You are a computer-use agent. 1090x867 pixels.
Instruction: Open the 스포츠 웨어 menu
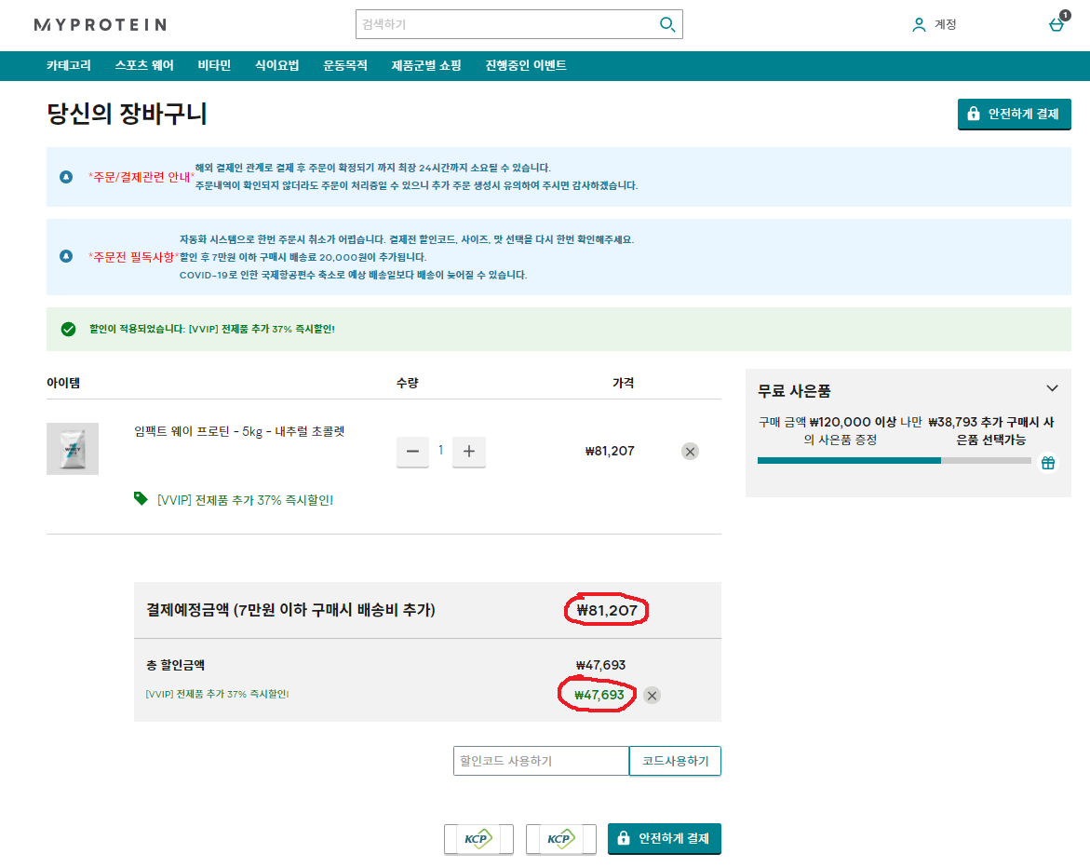(x=144, y=65)
